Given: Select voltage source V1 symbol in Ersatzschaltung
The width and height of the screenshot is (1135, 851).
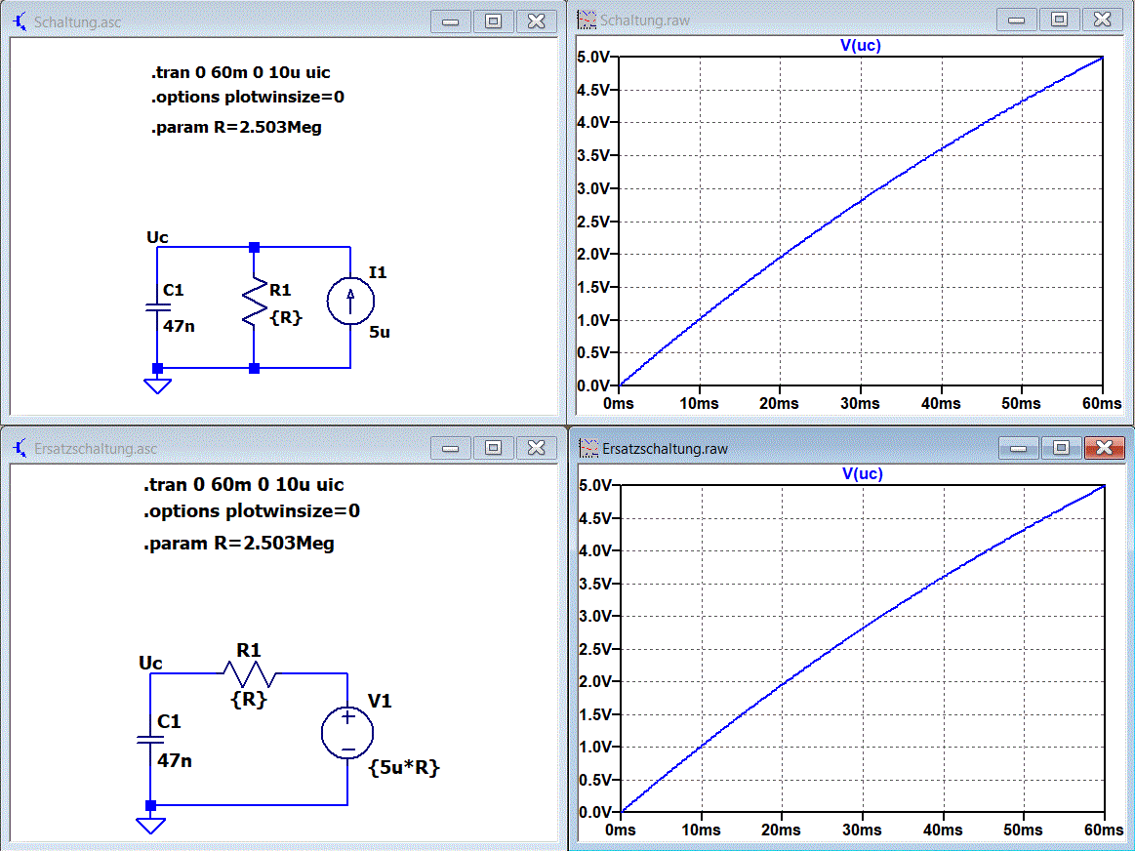Looking at the screenshot, I should [347, 733].
